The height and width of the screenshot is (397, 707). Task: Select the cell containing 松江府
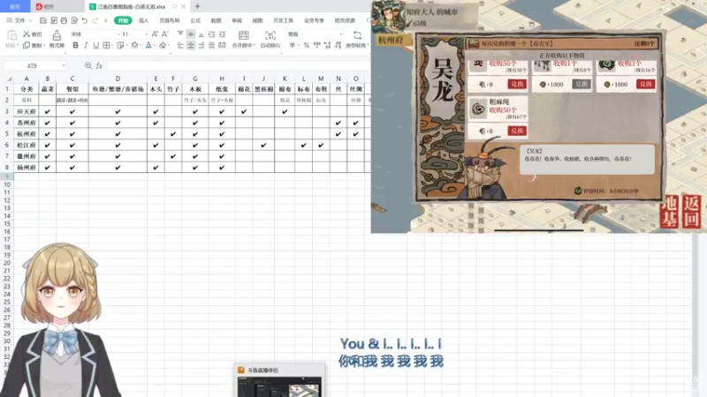click(27, 145)
